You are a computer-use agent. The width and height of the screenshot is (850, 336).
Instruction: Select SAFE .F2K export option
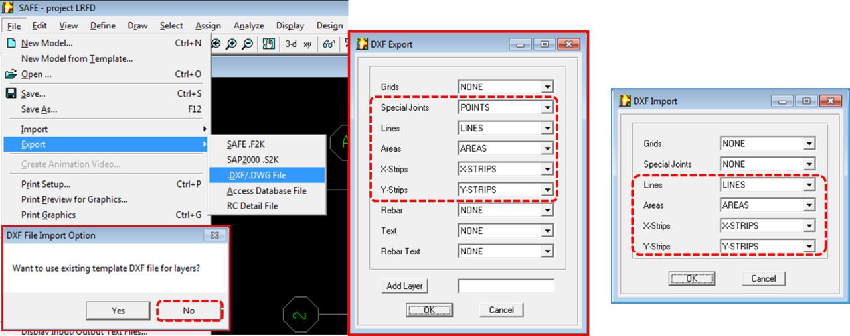pos(268,144)
